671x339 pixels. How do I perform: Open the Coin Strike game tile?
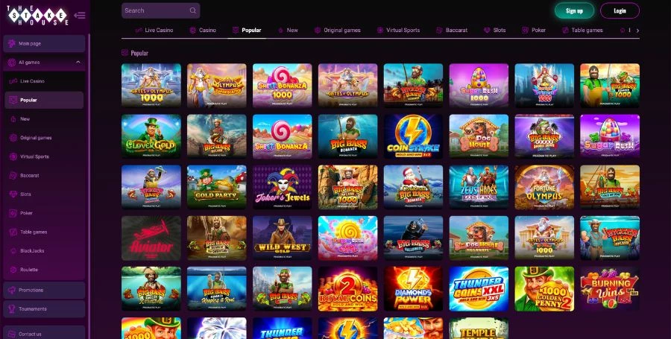point(413,136)
